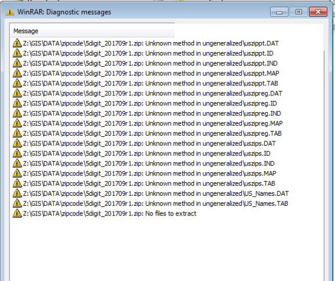Select the uszips.DAT unknown method message
This screenshot has width=335, height=281.
[x=149, y=144]
